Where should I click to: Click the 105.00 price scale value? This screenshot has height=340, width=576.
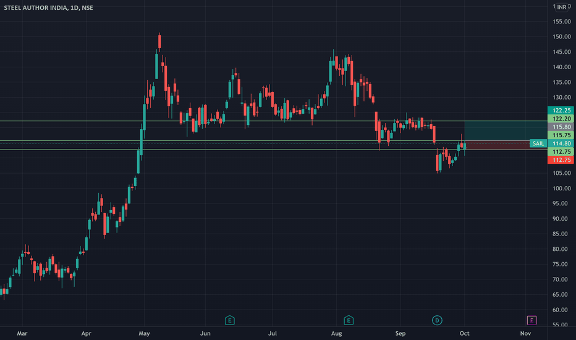coord(562,173)
